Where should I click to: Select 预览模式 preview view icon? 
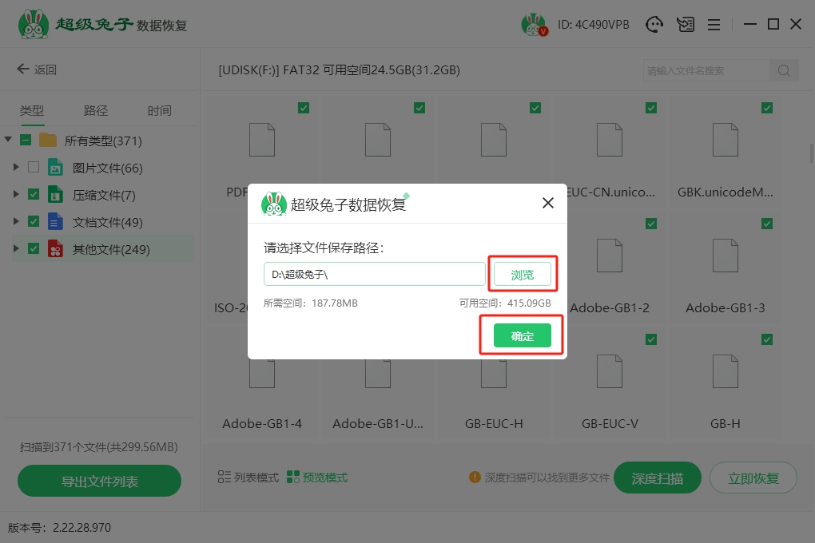click(x=293, y=478)
